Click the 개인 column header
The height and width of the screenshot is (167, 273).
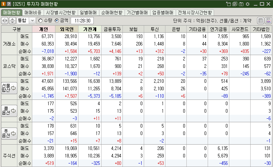(x=44, y=29)
